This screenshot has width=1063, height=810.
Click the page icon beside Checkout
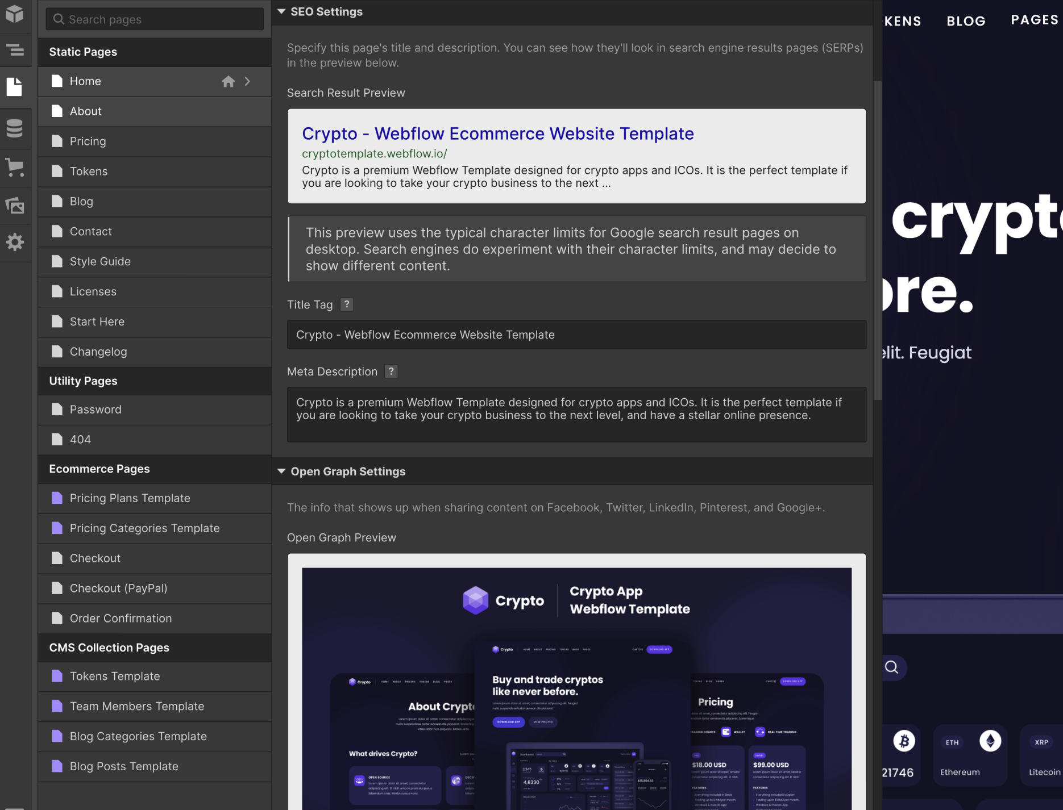coord(57,558)
